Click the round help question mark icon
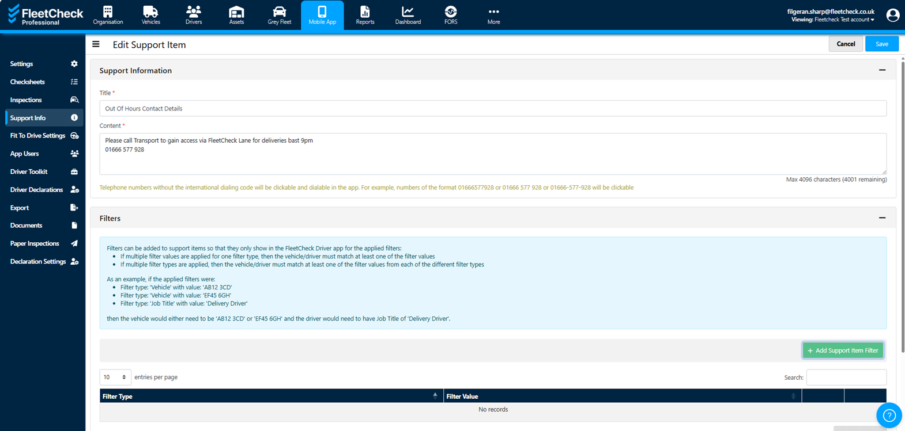Image resolution: width=905 pixels, height=431 pixels. 889,415
